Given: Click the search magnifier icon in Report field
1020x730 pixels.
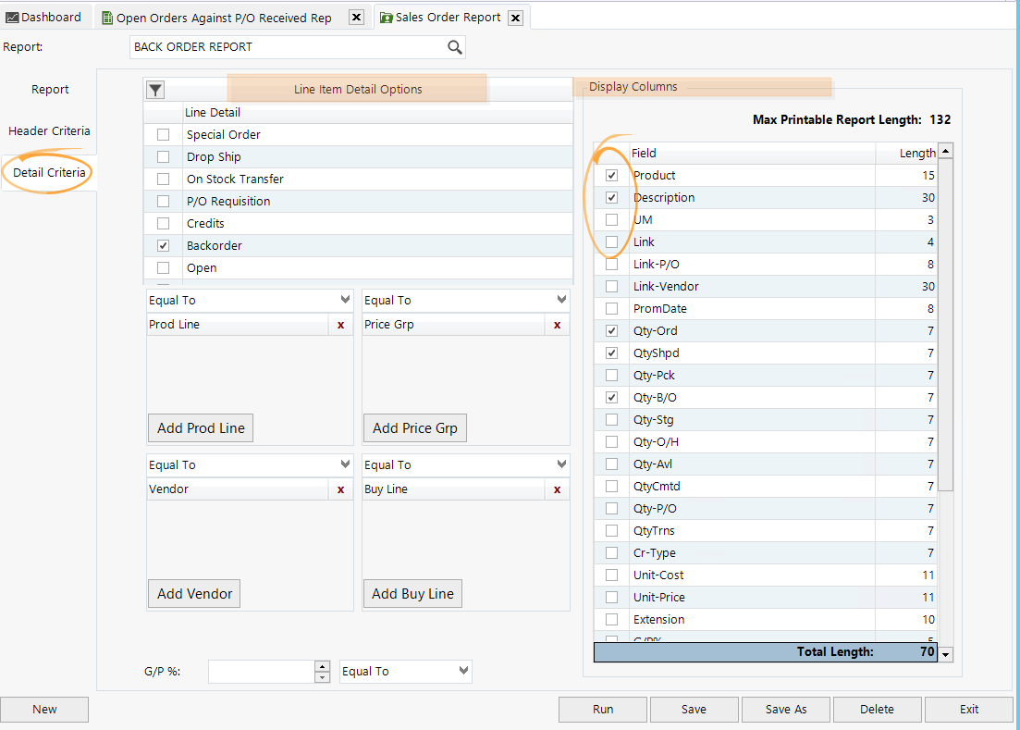Looking at the screenshot, I should click(x=454, y=47).
